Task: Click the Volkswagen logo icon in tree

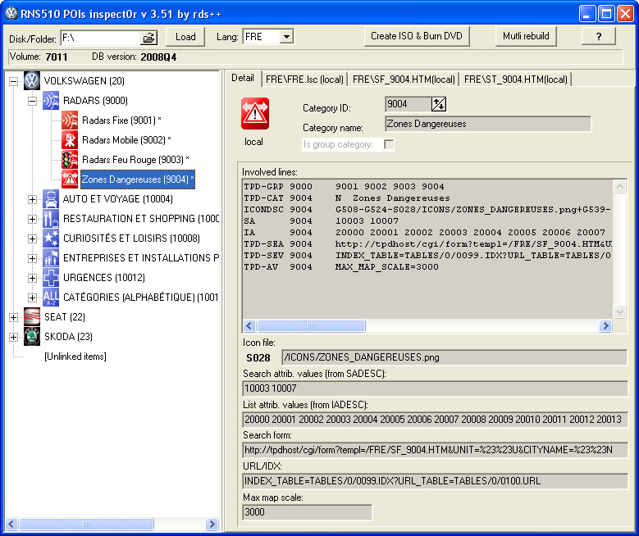Action: coord(31,81)
